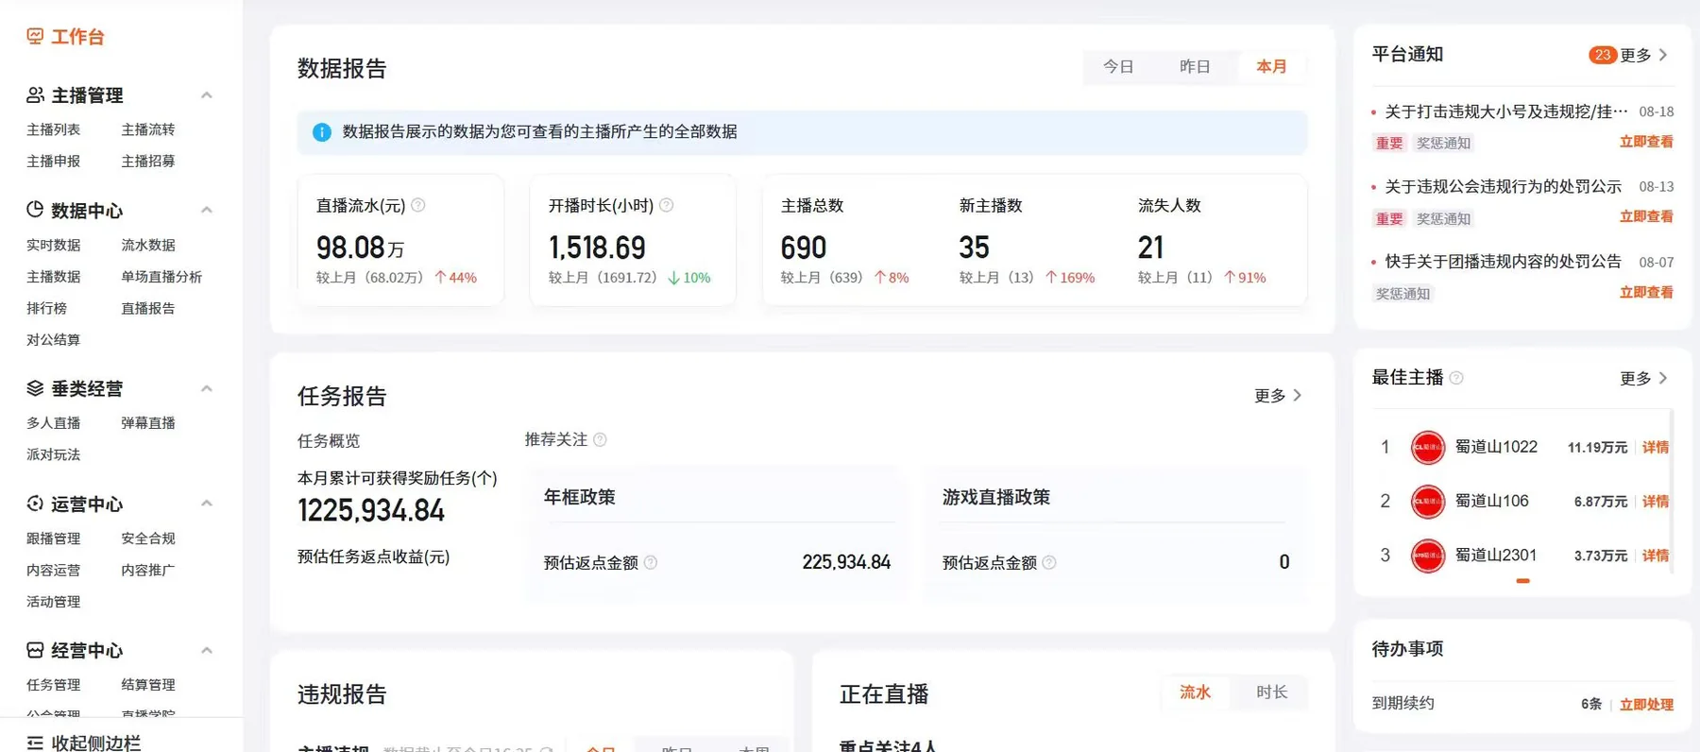The image size is (1700, 752).
Task: Switch data report to 今日
Action: (x=1118, y=67)
